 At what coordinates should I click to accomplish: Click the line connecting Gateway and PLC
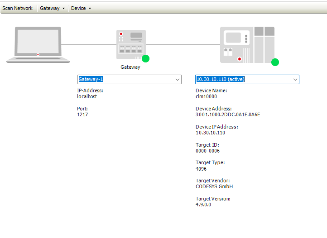tap(183, 45)
